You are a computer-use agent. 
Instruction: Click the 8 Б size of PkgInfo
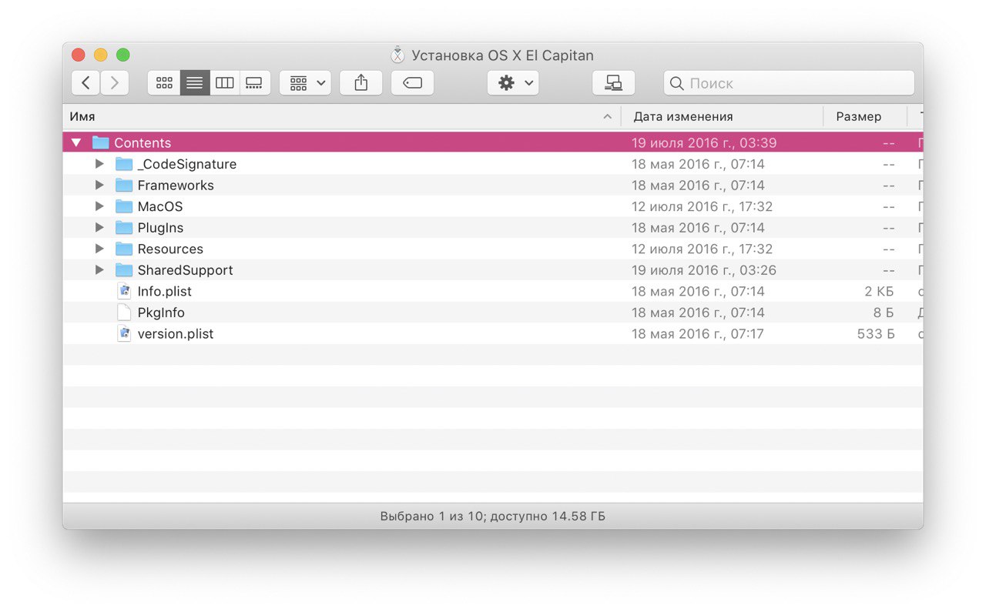[883, 313]
